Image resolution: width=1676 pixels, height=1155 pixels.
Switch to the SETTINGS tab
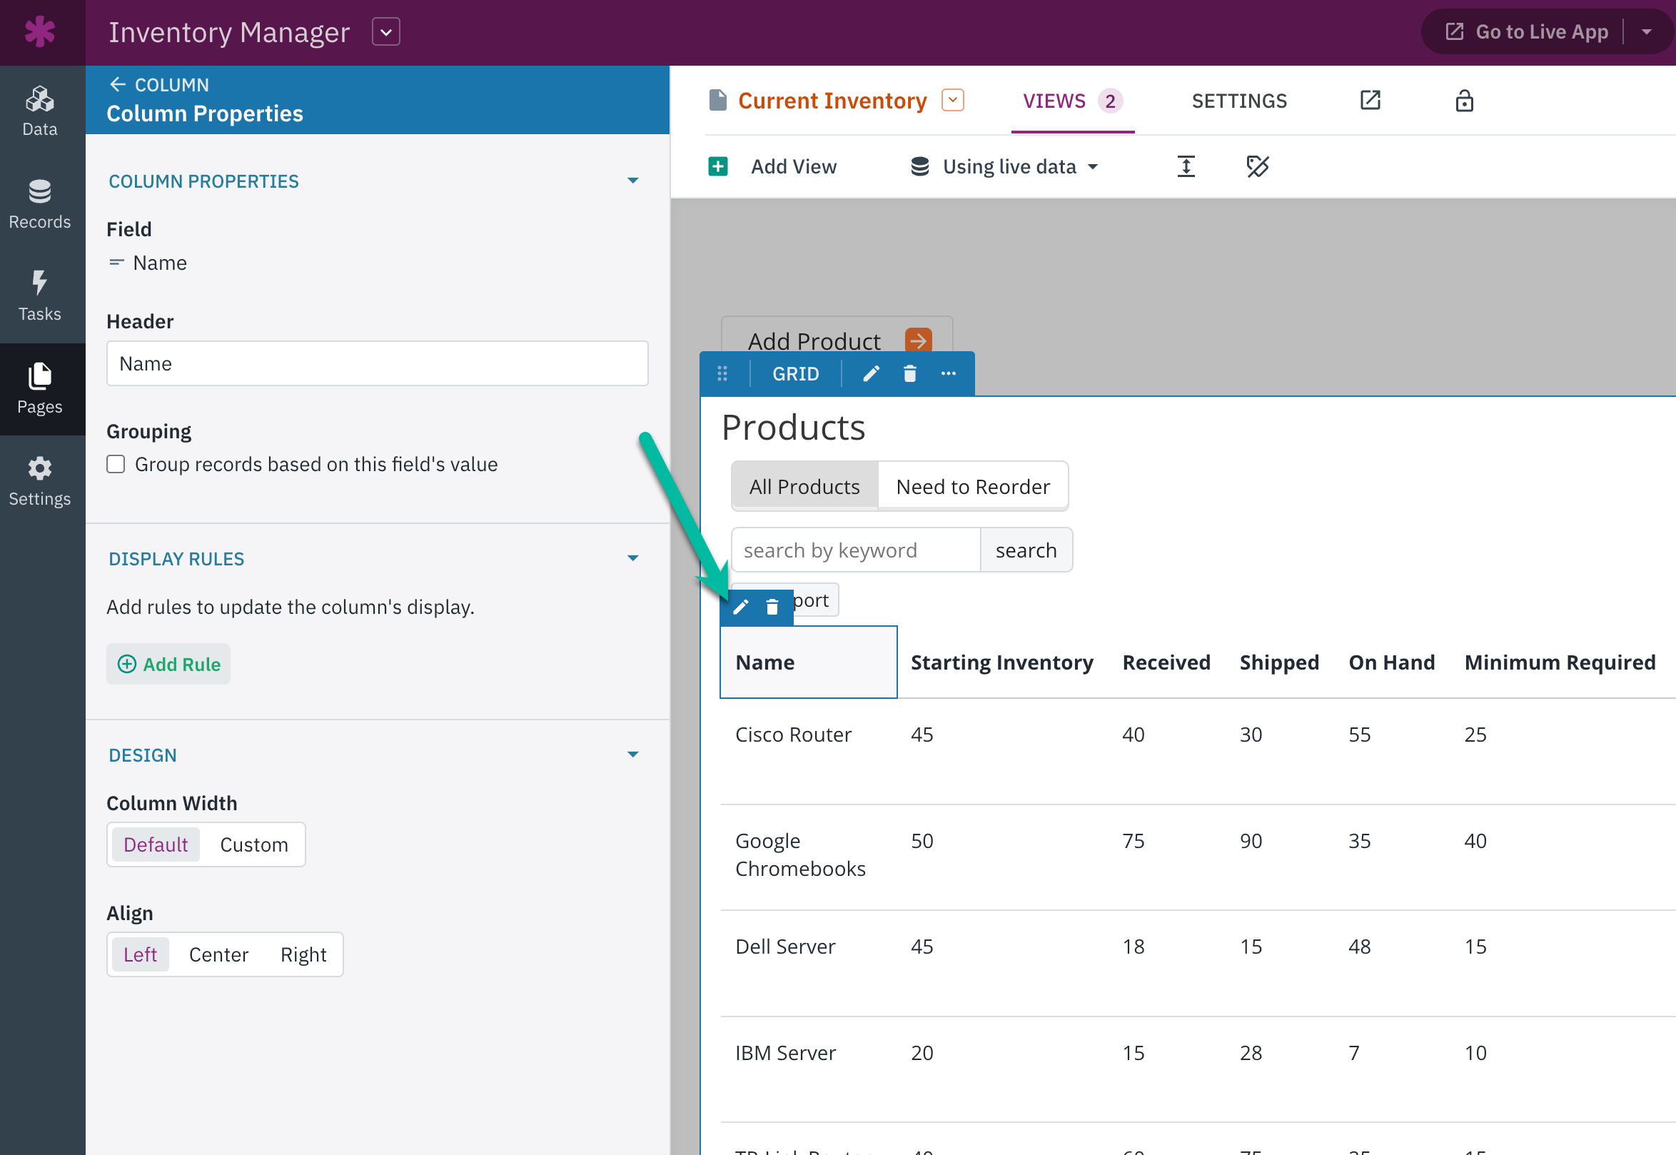[1239, 101]
